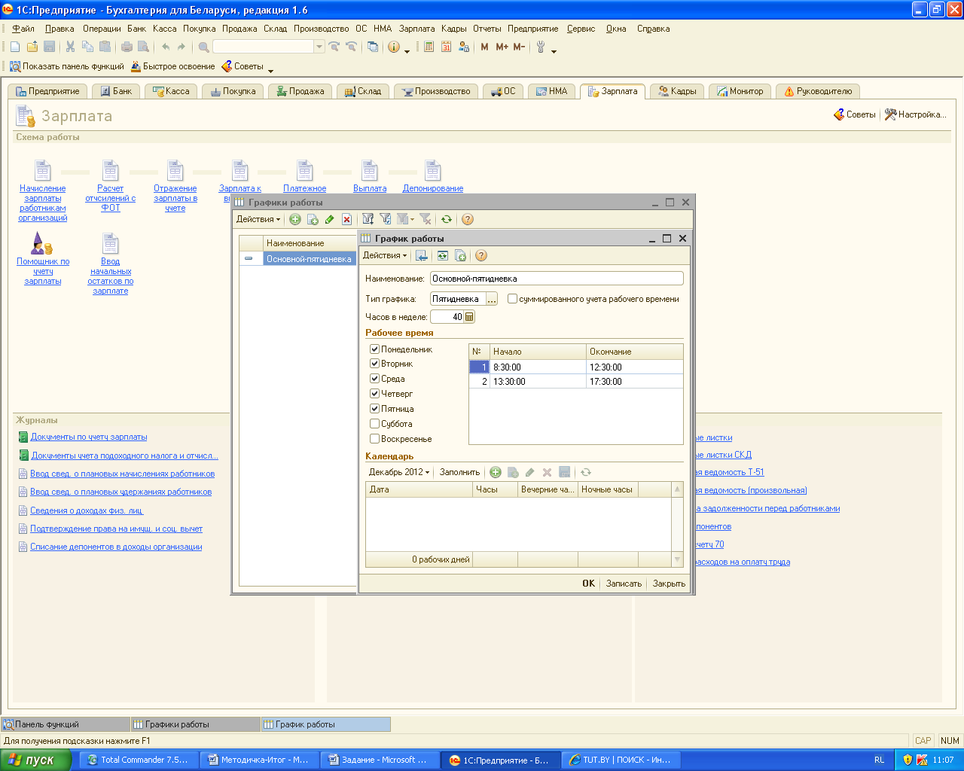Click OK in График работы dialog
The width and height of the screenshot is (964, 771).
tap(588, 584)
